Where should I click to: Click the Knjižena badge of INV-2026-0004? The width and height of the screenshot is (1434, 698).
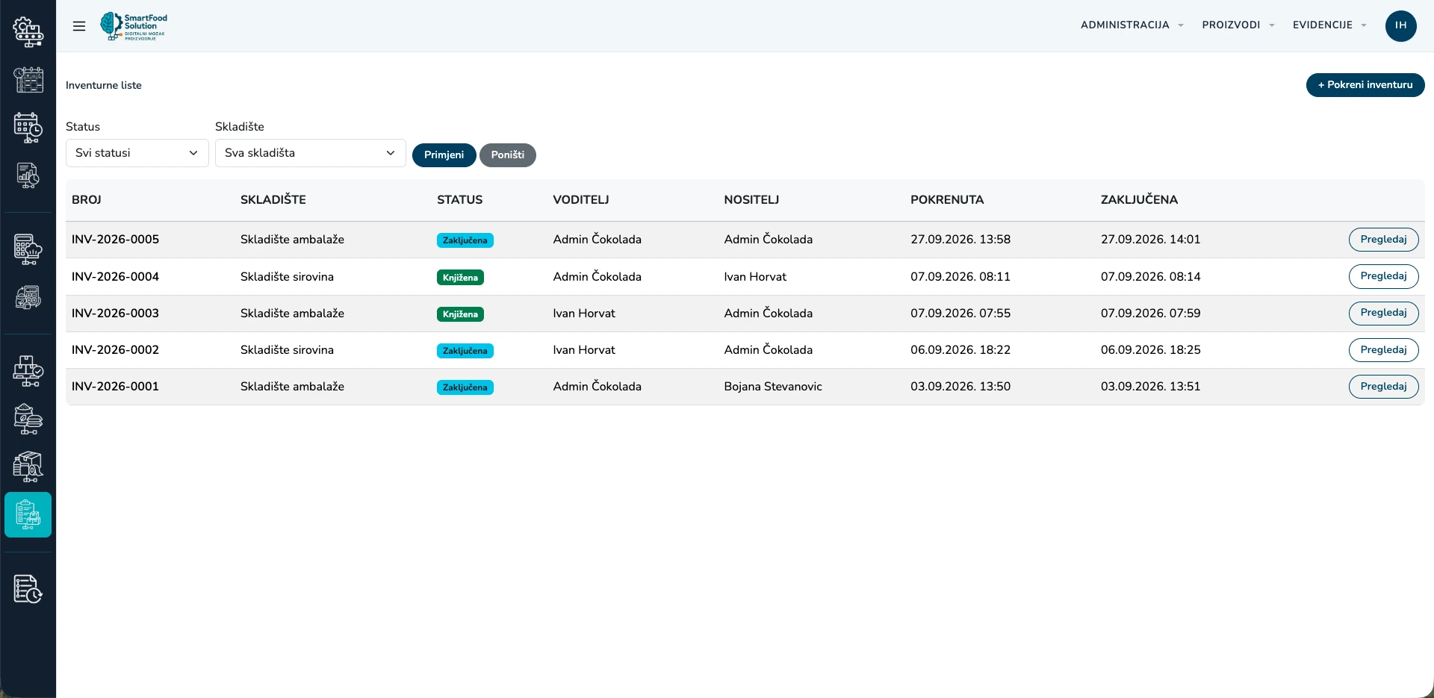(x=460, y=278)
